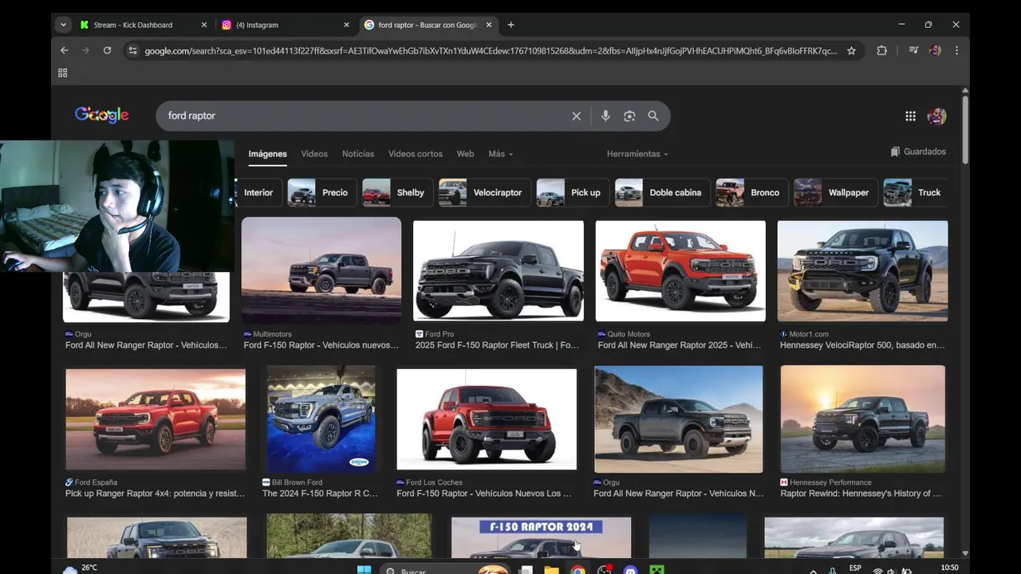Open Ford Los Coches red F-150 image
Screen dimensions: 1021x574
(x=487, y=419)
